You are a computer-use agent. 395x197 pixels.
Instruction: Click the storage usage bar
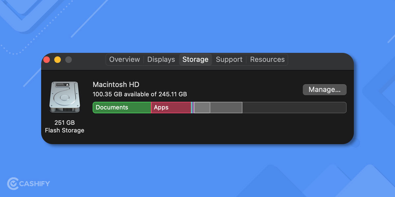tap(220, 107)
